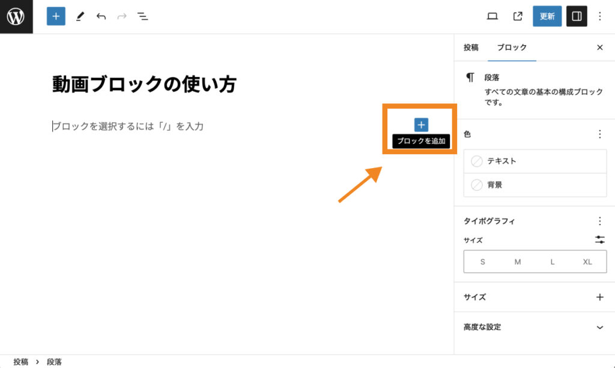The image size is (615, 368).
Task: Click the WordPress logo icon
Action: pyautogui.click(x=16, y=16)
